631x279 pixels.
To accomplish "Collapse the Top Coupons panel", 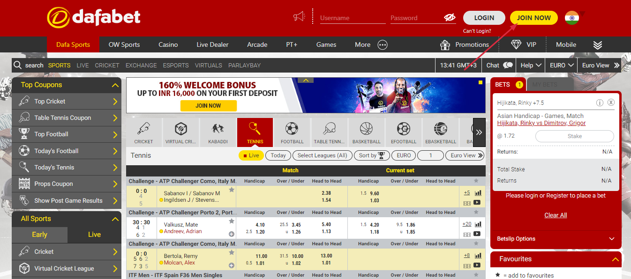I will [115, 85].
